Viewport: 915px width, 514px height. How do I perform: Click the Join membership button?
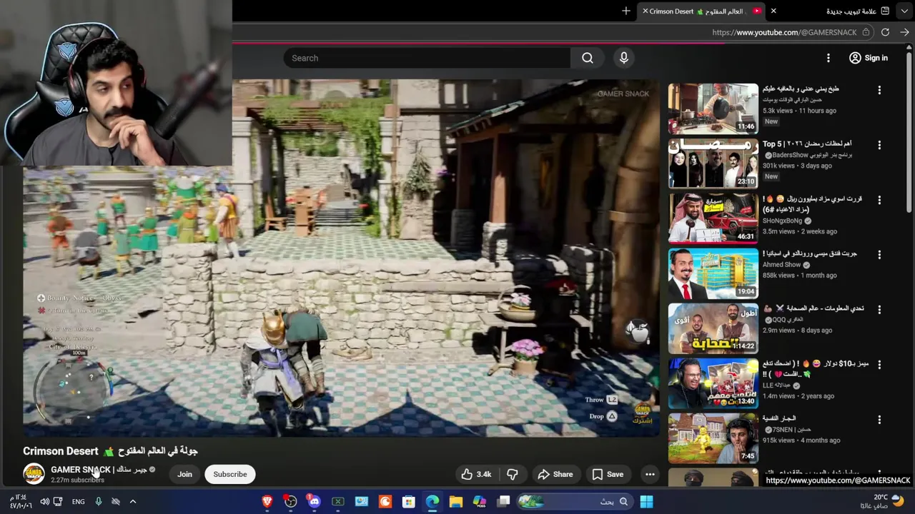(x=184, y=474)
